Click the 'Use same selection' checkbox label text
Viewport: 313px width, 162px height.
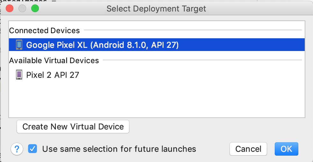119,149
